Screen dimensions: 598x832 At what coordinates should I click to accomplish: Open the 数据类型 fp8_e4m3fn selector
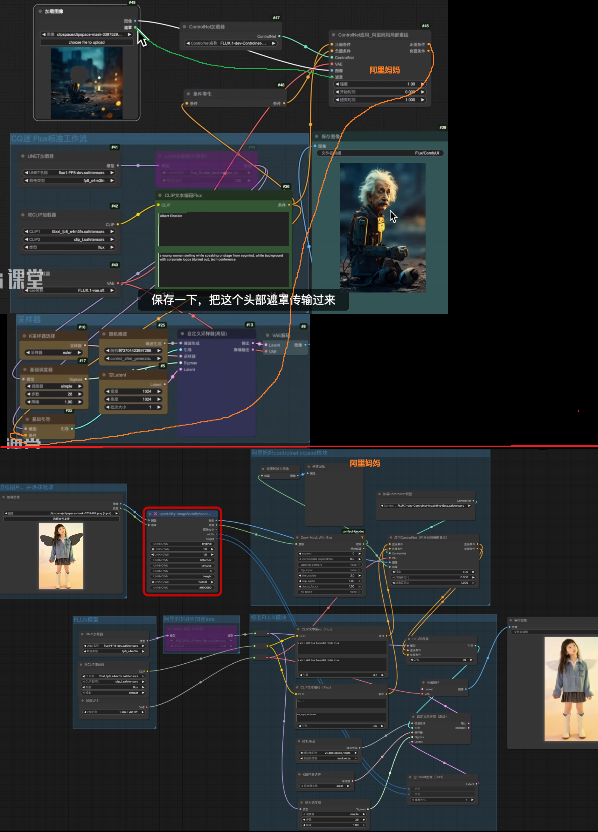pos(114,651)
